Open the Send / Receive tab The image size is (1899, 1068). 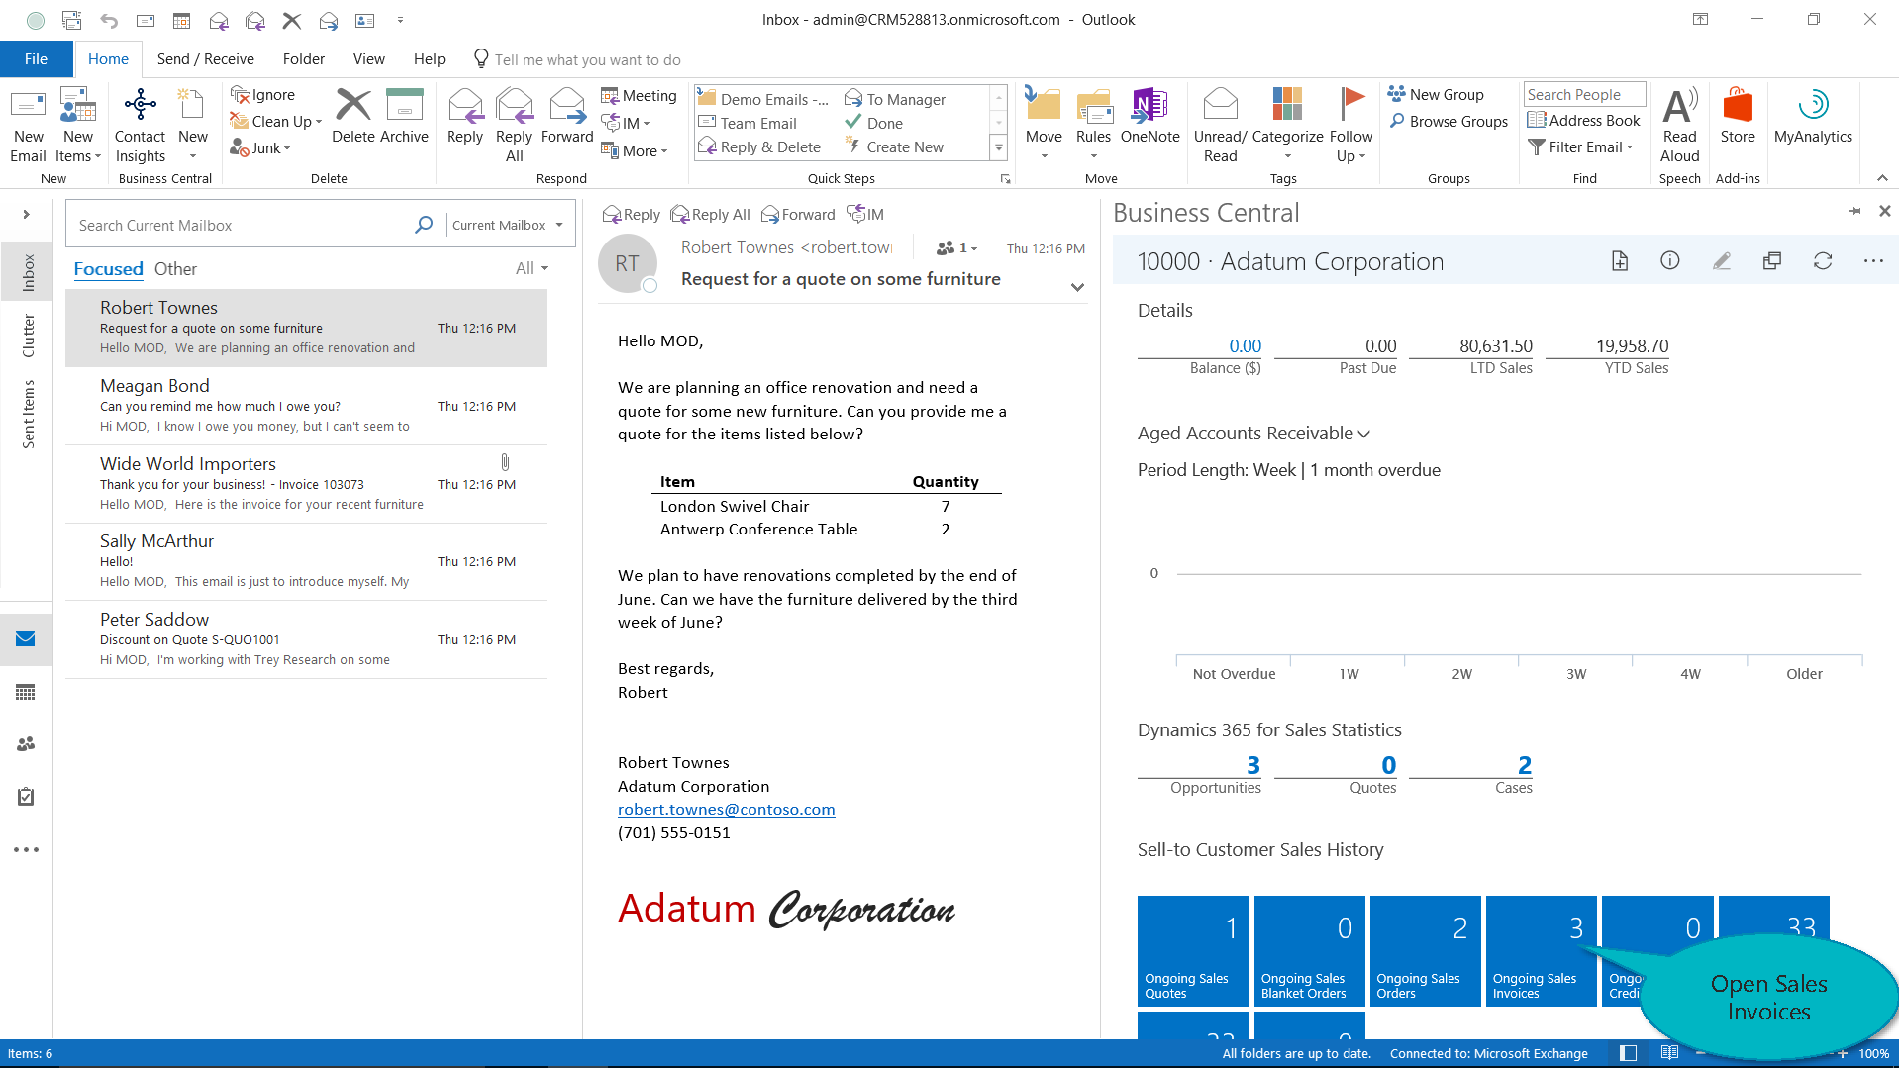coord(205,59)
